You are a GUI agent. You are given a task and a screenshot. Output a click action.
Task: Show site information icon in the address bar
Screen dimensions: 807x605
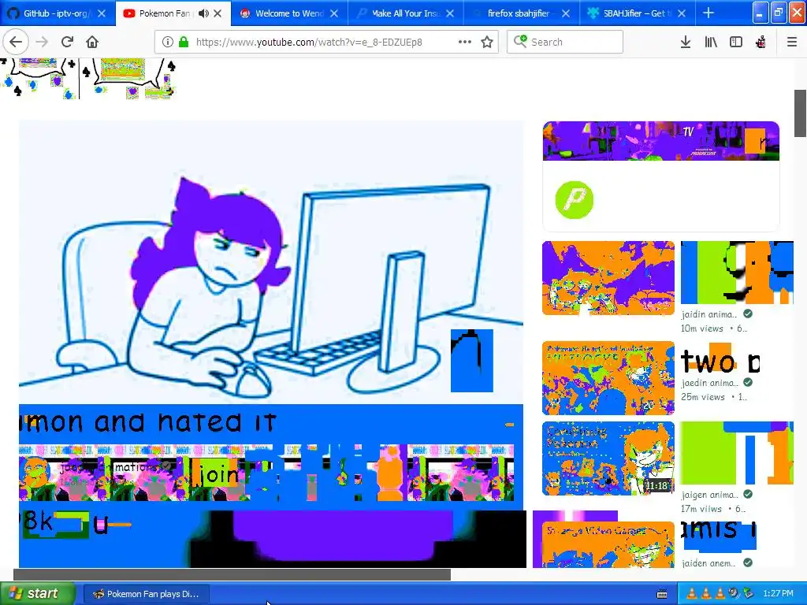coord(167,42)
